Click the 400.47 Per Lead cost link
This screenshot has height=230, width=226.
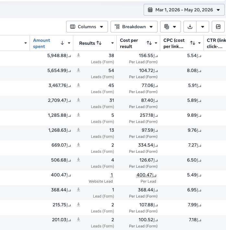pyautogui.click(x=147, y=175)
